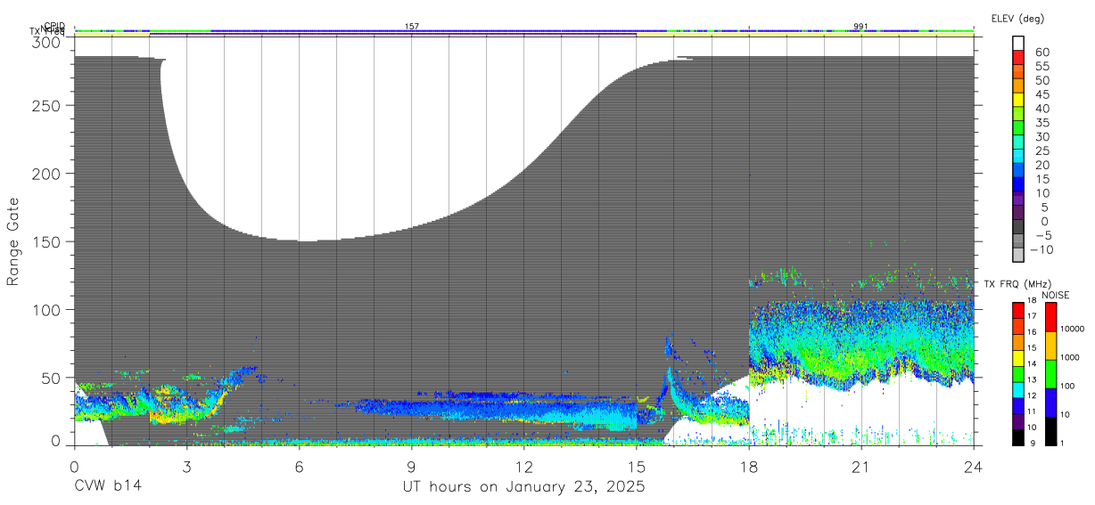The image size is (1095, 505).
Task: Click the '21' tick on UT hours axis
Action: click(861, 466)
